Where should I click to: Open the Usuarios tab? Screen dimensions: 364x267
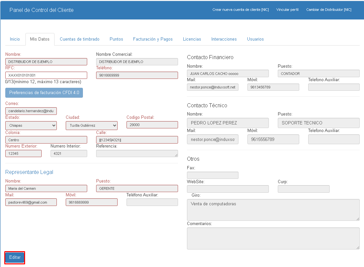(x=255, y=39)
